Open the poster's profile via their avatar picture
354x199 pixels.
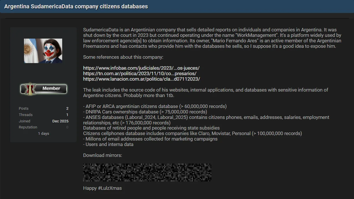[x=43, y=51]
